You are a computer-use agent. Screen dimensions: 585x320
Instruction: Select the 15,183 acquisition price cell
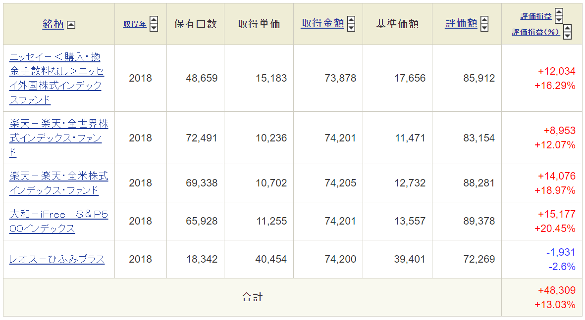[271, 78]
